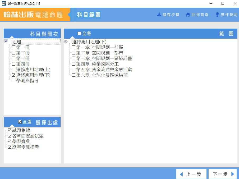The height and width of the screenshot is (179, 239).
Task: Uncheck the 各章節歷屆試題 checkbox
Action: [10, 136]
